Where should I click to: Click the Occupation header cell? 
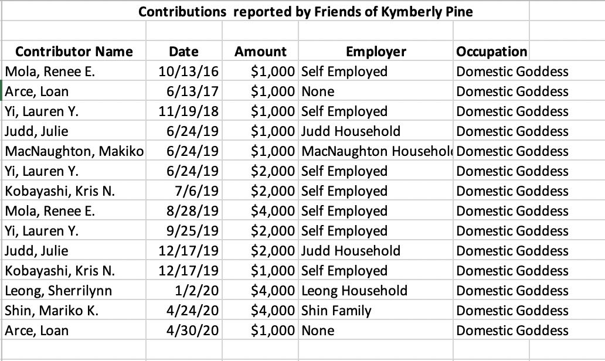coord(491,52)
